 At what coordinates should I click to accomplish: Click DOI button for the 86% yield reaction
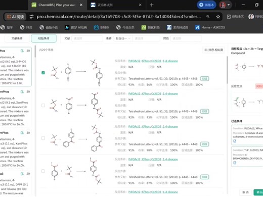click(x=205, y=79)
